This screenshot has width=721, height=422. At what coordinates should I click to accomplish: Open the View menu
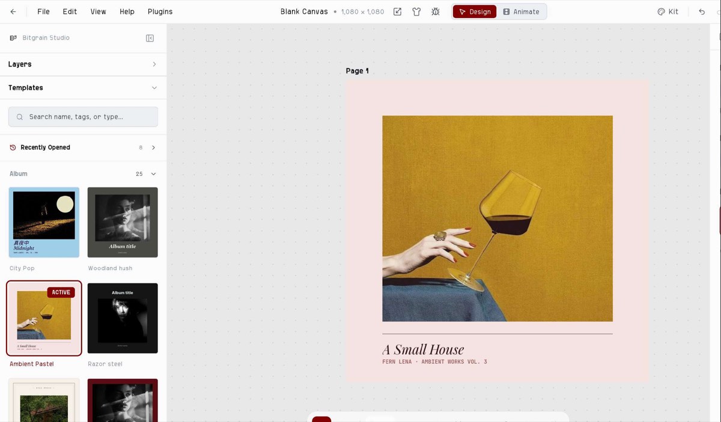98,11
